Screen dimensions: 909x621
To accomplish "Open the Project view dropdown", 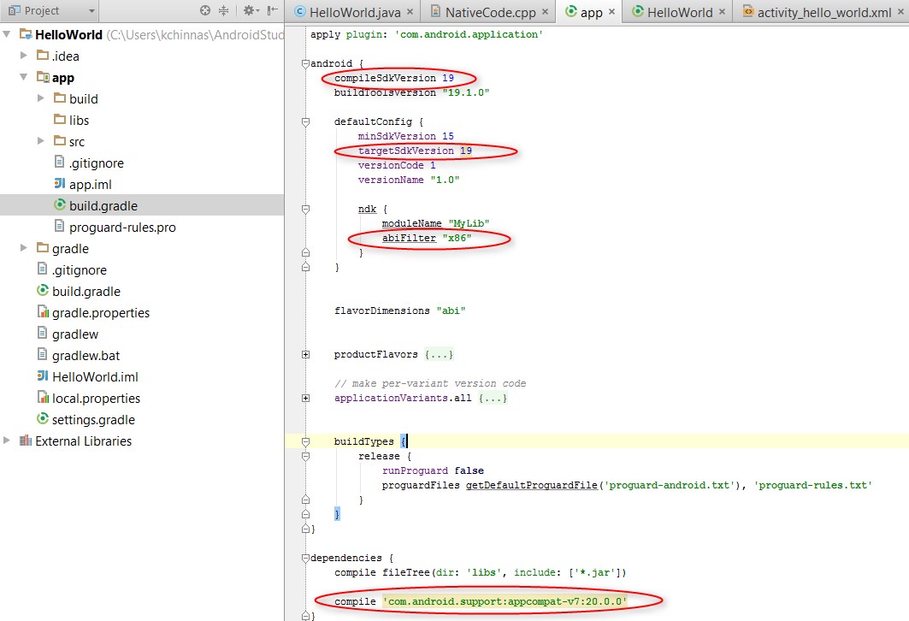I will pyautogui.click(x=91, y=11).
